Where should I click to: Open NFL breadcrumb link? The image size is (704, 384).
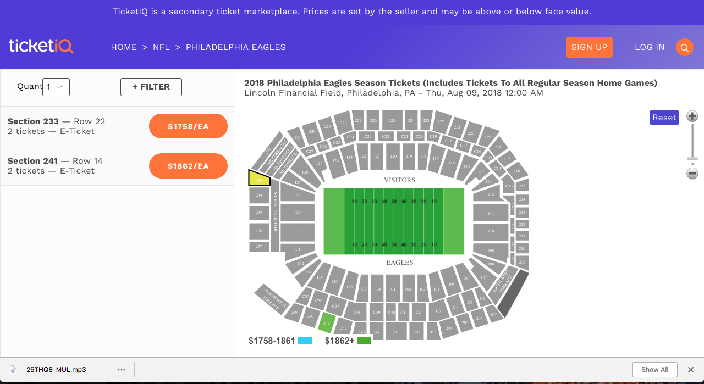[x=161, y=47]
